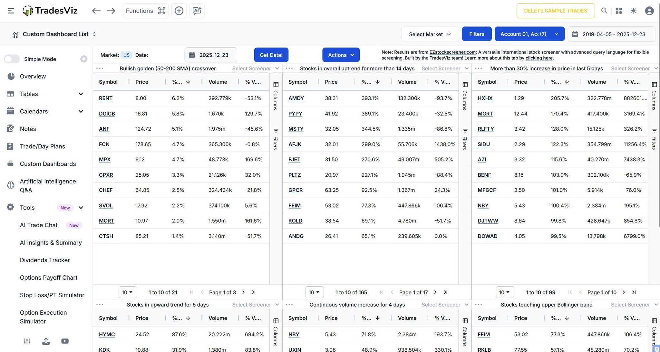Click the Get Data! button
The width and height of the screenshot is (660, 352).
coord(271,55)
